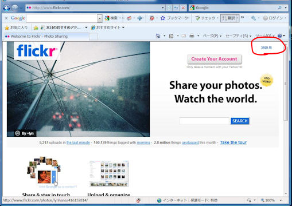The image size is (292, 206).
Task: Click the ログイン login button on toolbar
Action: (x=272, y=18)
